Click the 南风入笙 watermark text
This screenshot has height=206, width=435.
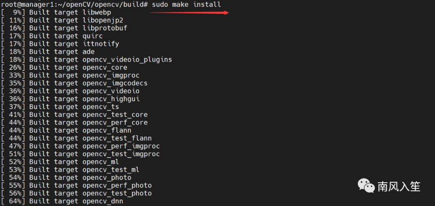coord(399,186)
